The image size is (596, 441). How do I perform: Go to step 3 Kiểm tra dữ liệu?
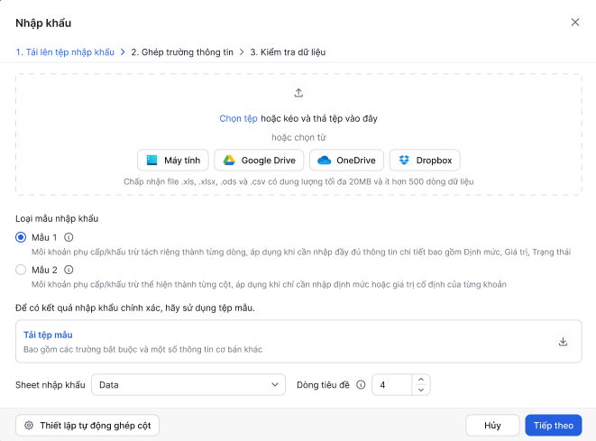pyautogui.click(x=288, y=52)
